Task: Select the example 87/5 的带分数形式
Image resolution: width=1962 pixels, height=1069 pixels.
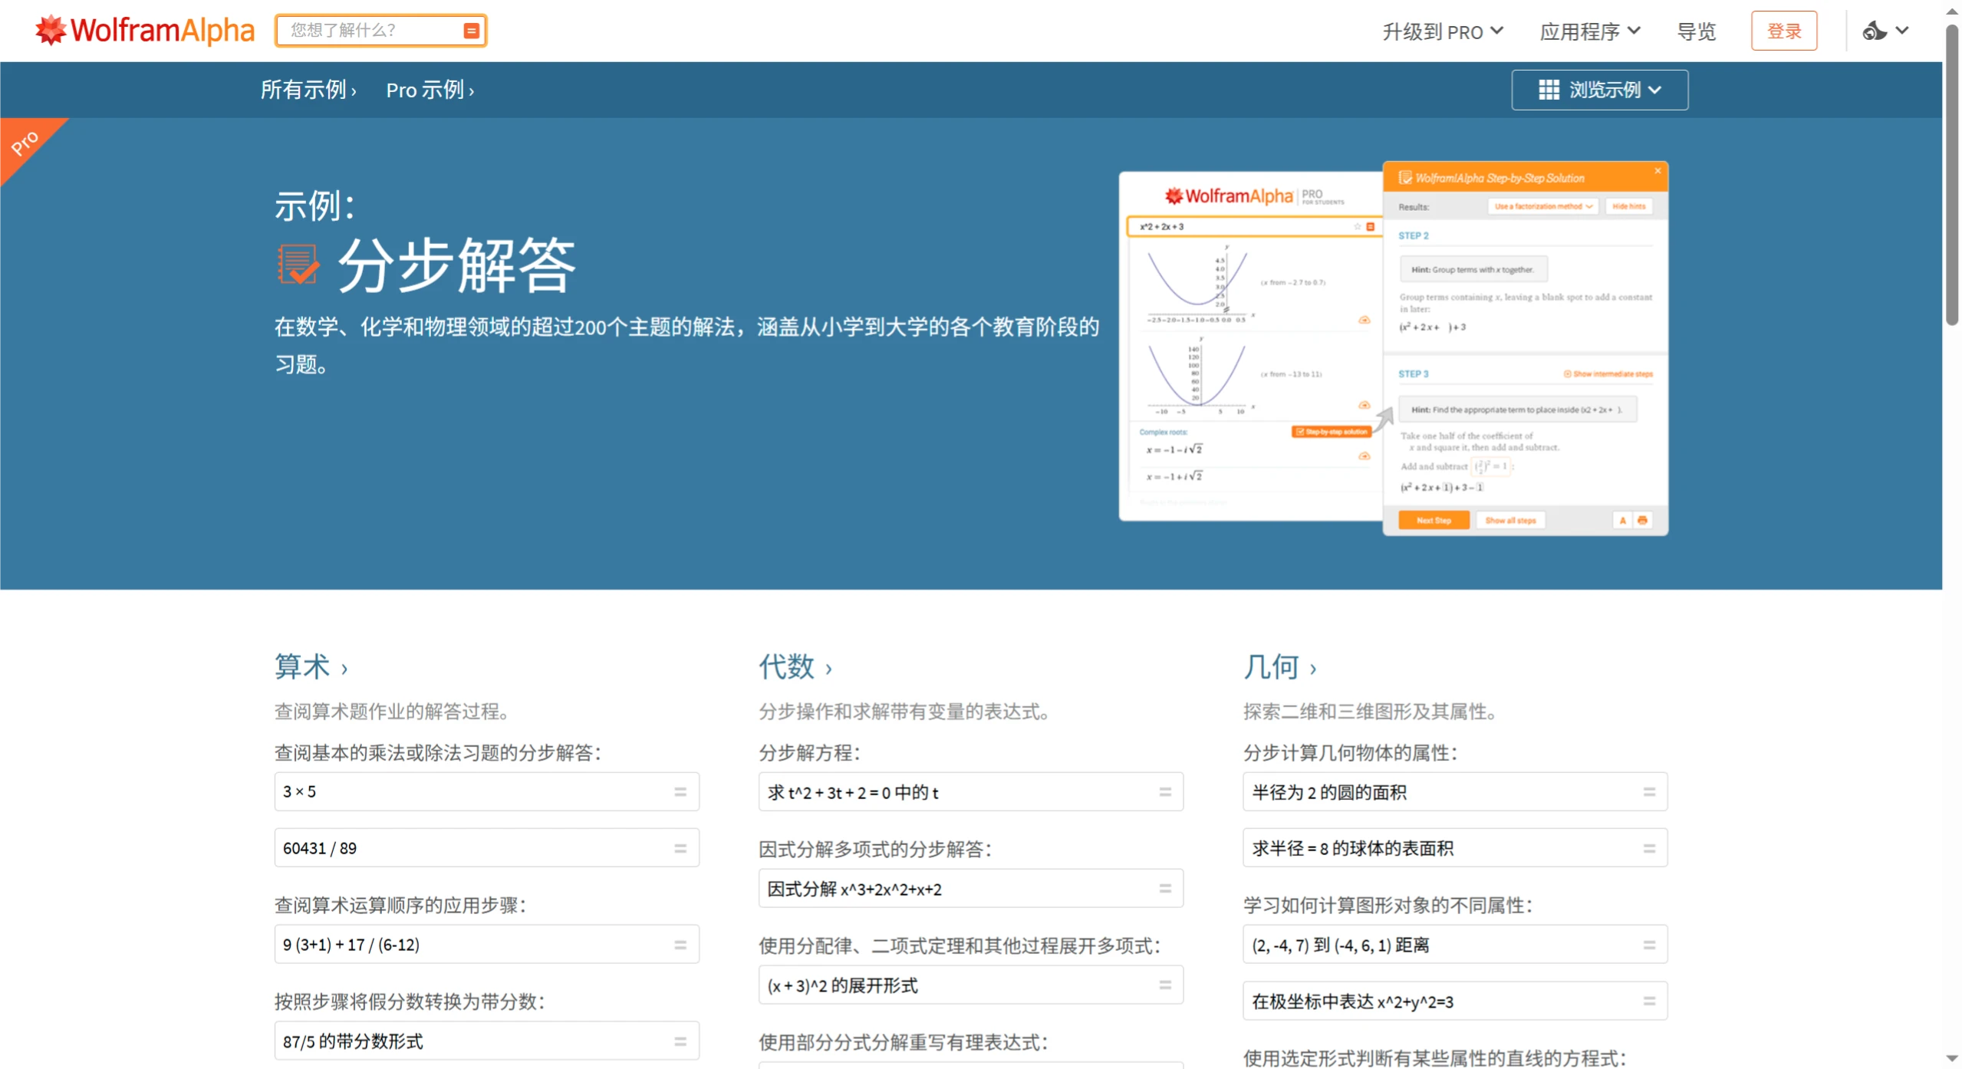Action: 487,1041
